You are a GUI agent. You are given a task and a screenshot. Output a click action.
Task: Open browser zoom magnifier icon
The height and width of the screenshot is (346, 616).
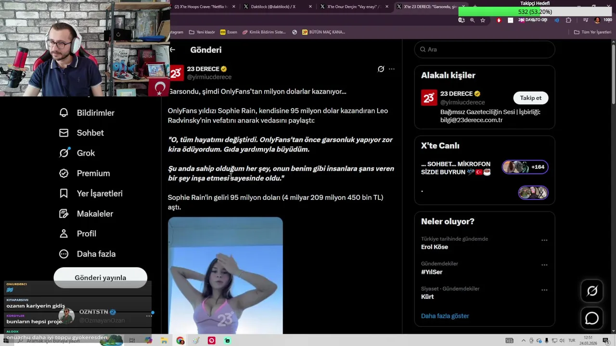click(x=472, y=20)
